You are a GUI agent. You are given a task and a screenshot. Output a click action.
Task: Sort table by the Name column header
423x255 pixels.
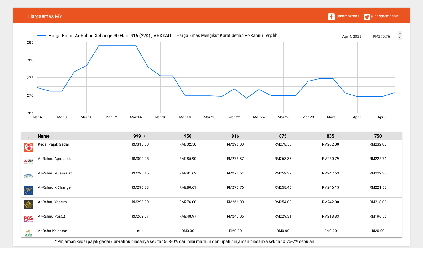44,136
